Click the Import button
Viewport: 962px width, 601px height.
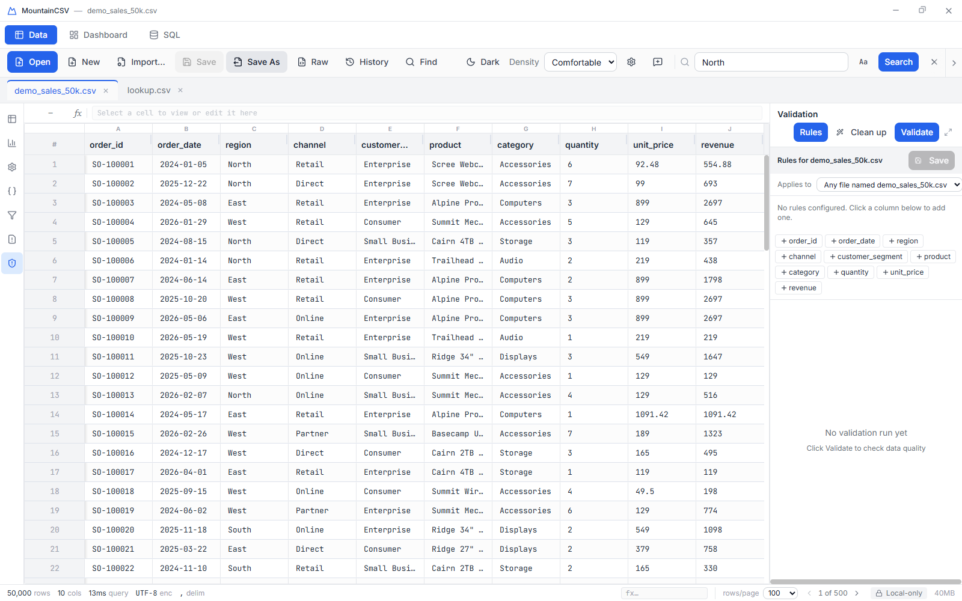point(141,62)
